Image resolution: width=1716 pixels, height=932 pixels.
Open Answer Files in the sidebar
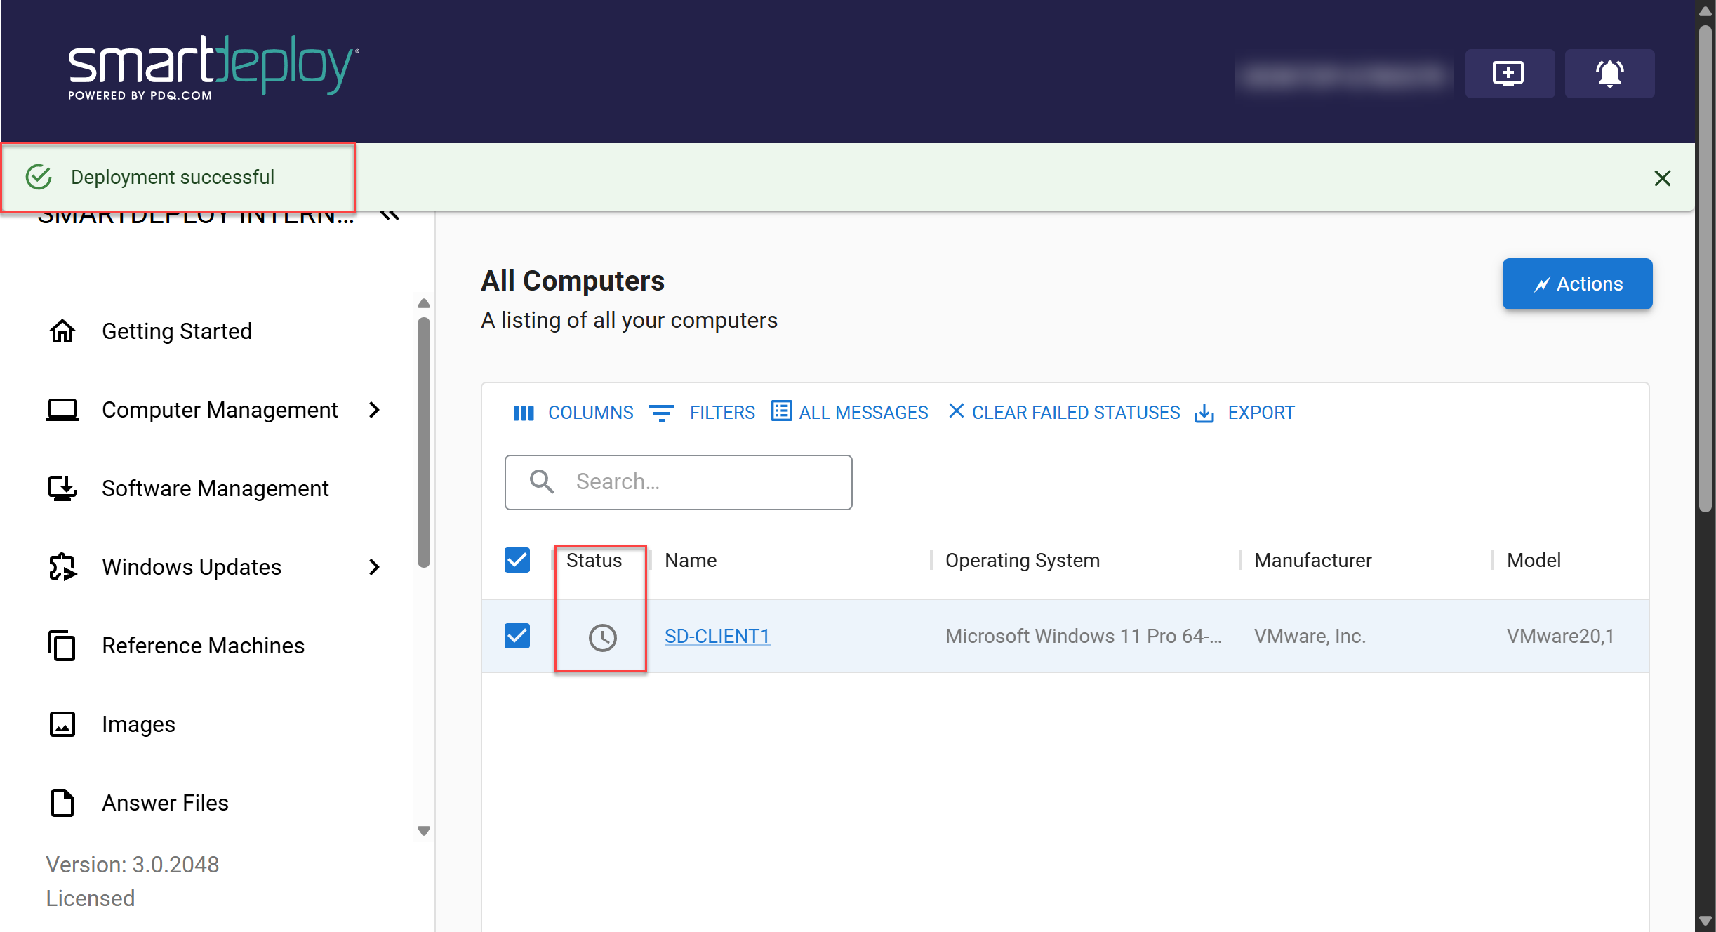click(165, 803)
